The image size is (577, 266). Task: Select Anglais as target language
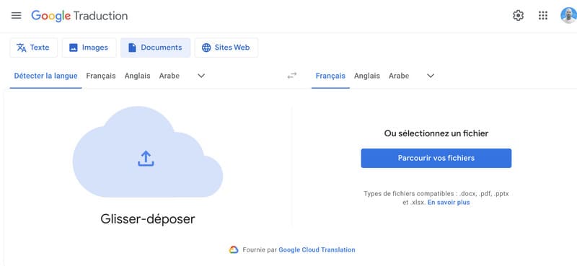point(367,76)
